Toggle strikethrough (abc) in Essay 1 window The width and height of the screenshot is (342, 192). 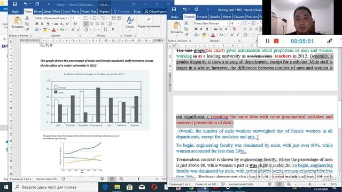[x=56, y=23]
